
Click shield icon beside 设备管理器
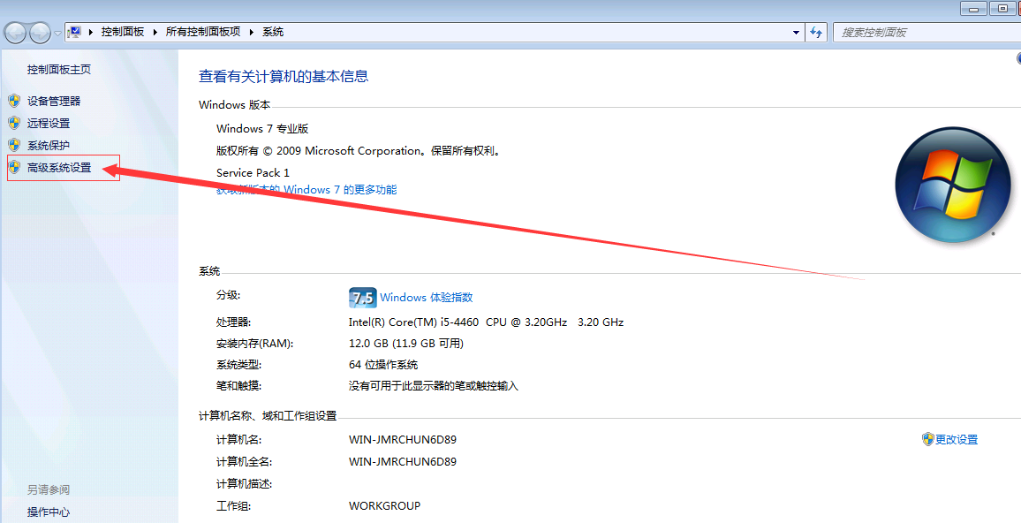(14, 101)
